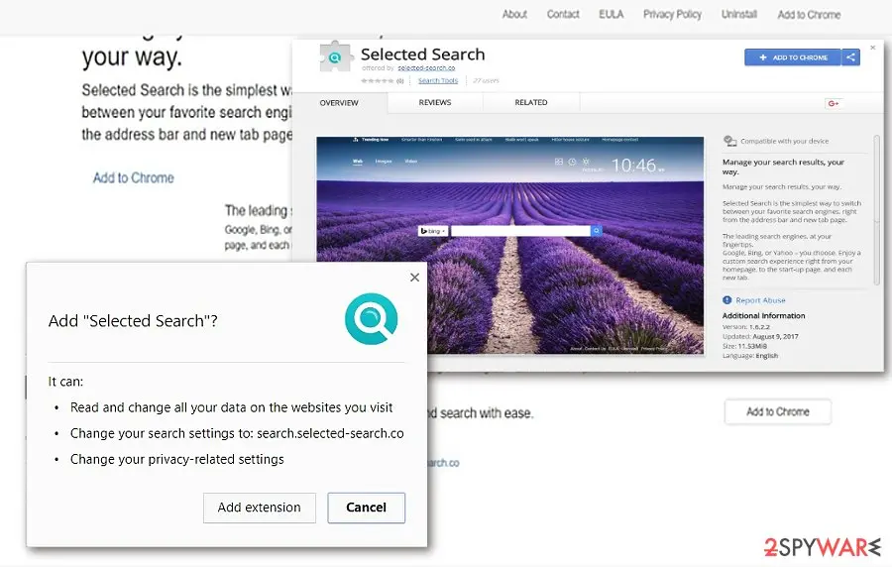This screenshot has width=892, height=567.
Task: Click the 'Version: 1.6.2.2' text
Action: coord(745,327)
